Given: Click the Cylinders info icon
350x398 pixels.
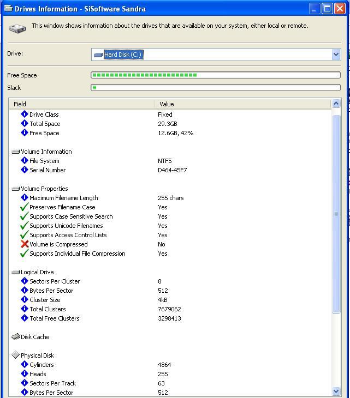Looking at the screenshot, I should [x=25, y=365].
